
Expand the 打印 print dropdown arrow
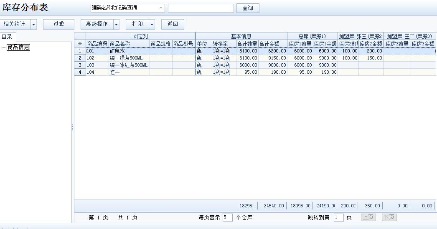click(152, 24)
